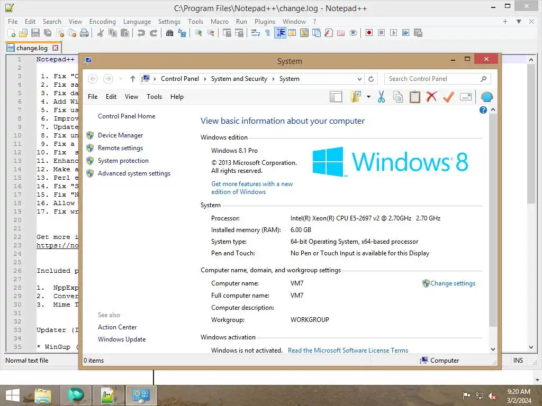This screenshot has height=406, width=542.
Task: Click Print icon in Notepad++ toolbar
Action: click(x=84, y=33)
